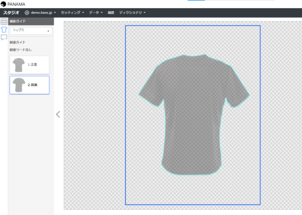Open the ディクショナリ menu
The width and height of the screenshot is (302, 215).
click(x=132, y=12)
